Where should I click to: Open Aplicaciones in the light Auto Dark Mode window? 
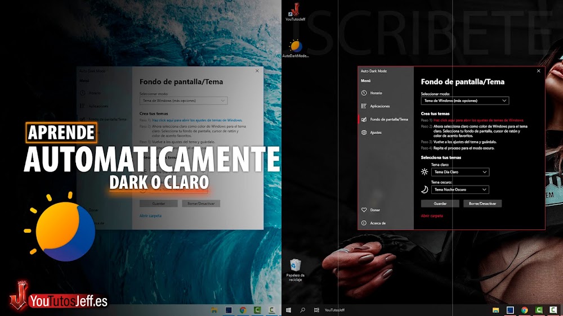click(99, 106)
